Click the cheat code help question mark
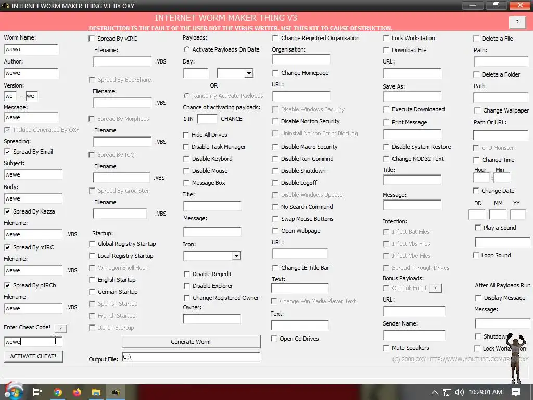Image resolution: width=533 pixels, height=400 pixels. (x=60, y=329)
